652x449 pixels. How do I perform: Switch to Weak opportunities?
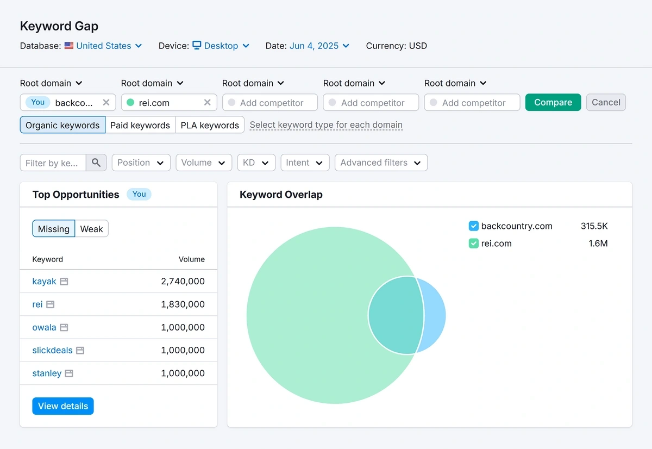coord(91,229)
